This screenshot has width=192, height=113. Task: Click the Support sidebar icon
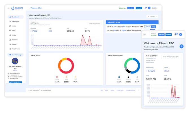(x=10, y=44)
